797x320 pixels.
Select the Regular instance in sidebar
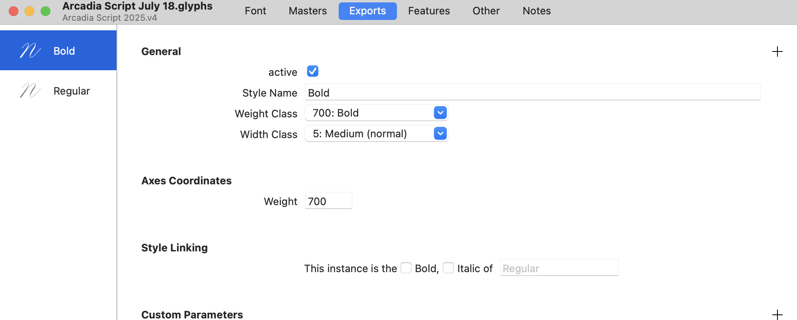coord(71,91)
